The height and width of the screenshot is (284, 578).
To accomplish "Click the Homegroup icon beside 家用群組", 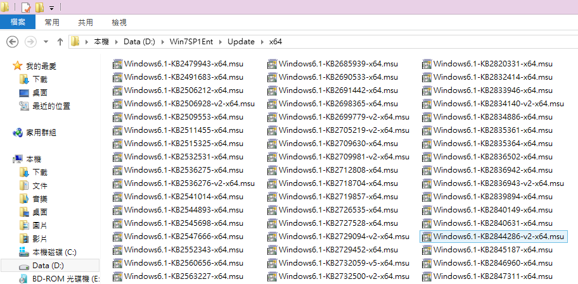I will [17, 132].
